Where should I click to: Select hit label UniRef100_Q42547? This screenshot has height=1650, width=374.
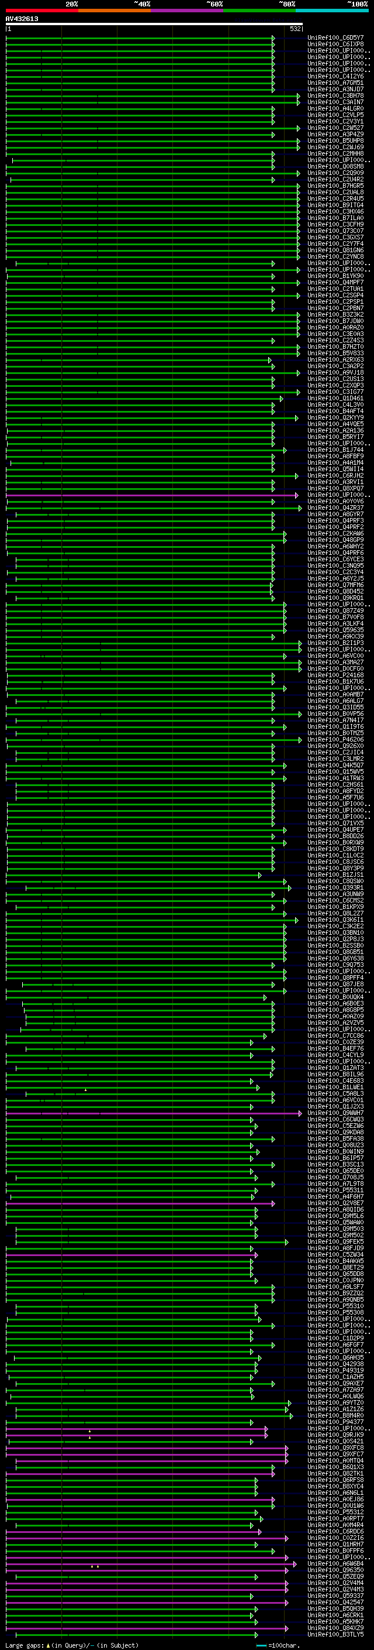click(x=335, y=1602)
